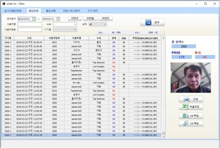Select the James Koh row at 11:08:36
This screenshot has height=148, width=220.
[x=82, y=131]
